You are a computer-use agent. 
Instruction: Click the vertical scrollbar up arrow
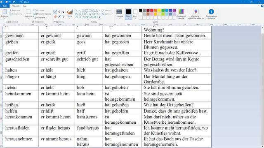point(262,28)
